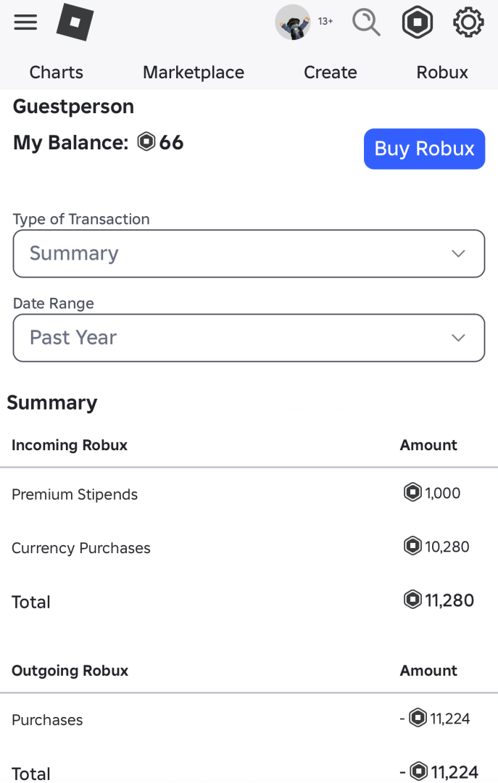The width and height of the screenshot is (498, 783).
Task: Open the Create tab
Action: tap(331, 72)
